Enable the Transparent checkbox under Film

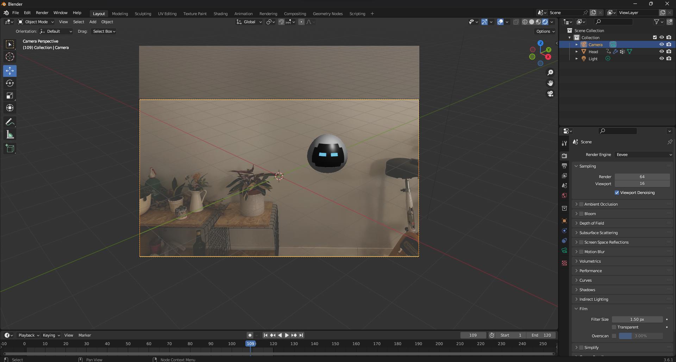pyautogui.click(x=614, y=327)
